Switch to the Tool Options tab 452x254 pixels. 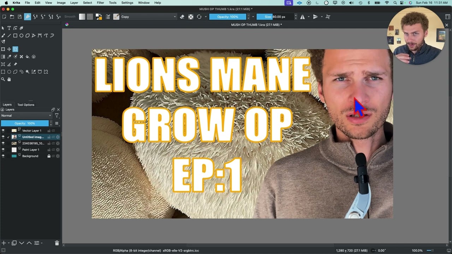[26, 105]
